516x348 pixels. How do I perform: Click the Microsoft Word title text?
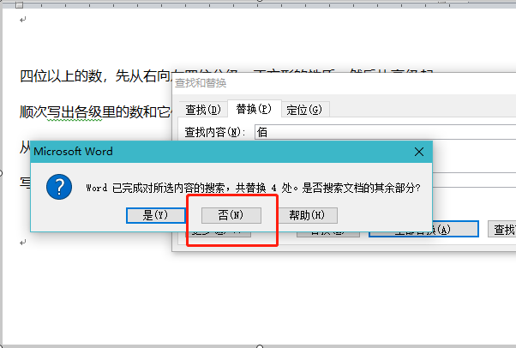click(x=73, y=152)
